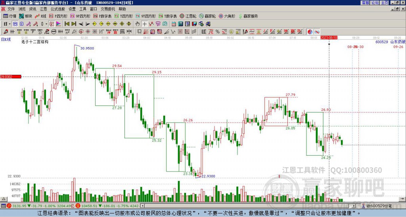Open the T数字表 time table
The width and height of the screenshot is (406, 217).
click(168, 16)
